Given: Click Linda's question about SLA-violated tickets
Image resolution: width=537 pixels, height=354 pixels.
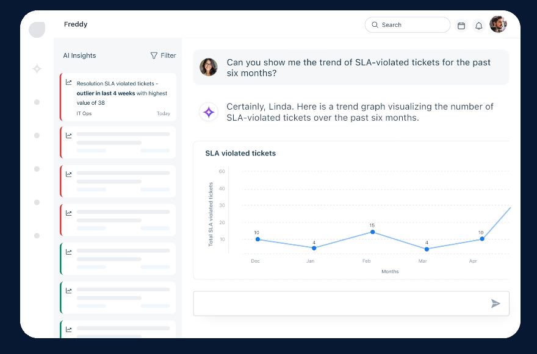Looking at the screenshot, I should 359,68.
